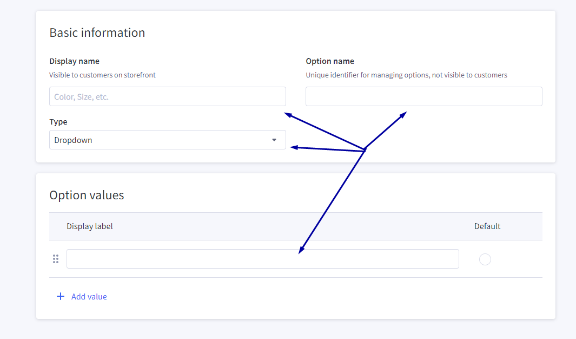Click the Add value link
Viewport: 576px width, 339px height.
coord(89,296)
